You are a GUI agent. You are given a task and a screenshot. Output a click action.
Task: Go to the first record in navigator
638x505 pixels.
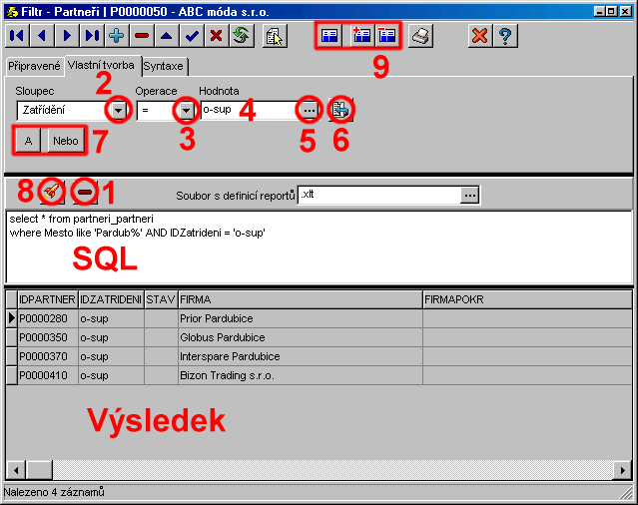tap(17, 35)
